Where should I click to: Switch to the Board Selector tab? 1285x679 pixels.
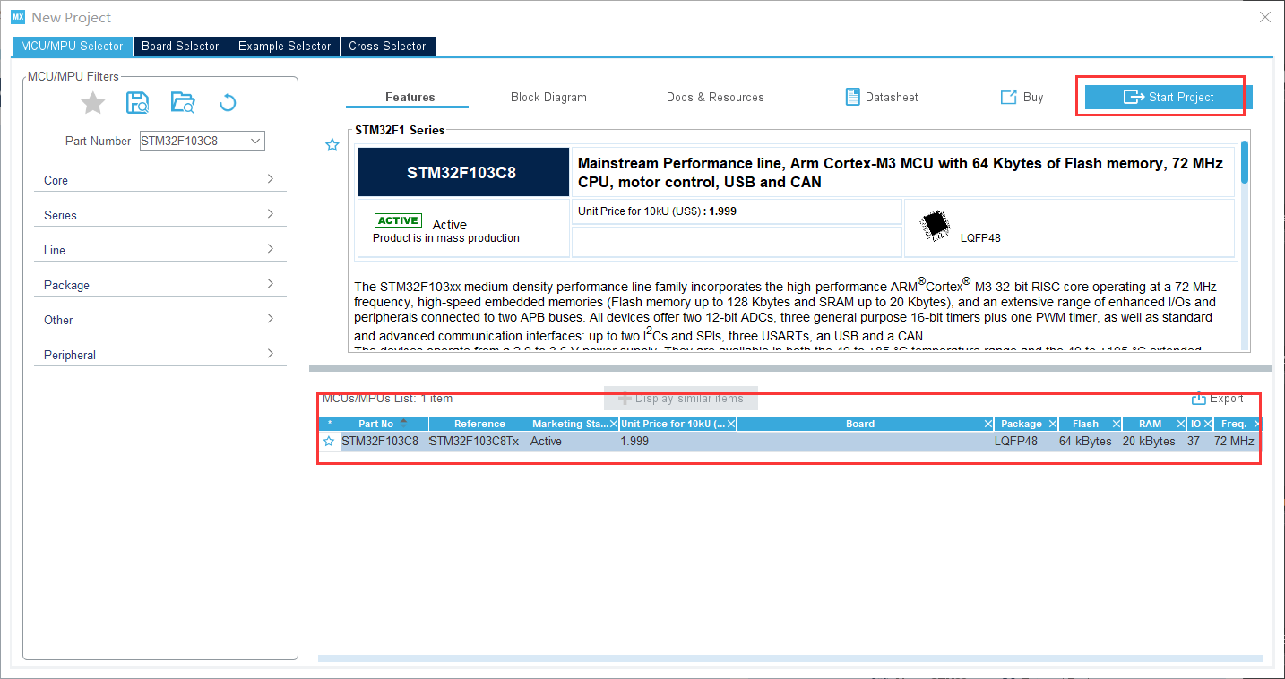tap(180, 46)
